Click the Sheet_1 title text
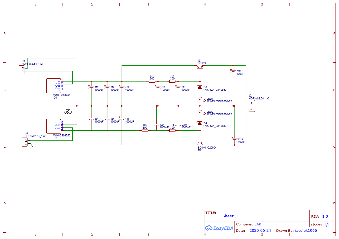This screenshot has height=239, width=339. [230, 216]
